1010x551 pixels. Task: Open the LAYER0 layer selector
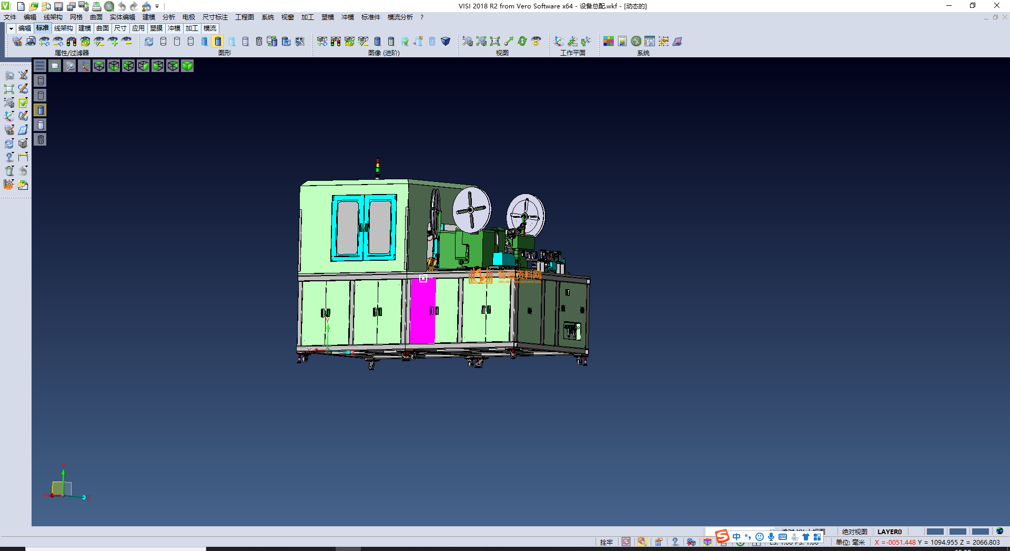click(x=889, y=532)
